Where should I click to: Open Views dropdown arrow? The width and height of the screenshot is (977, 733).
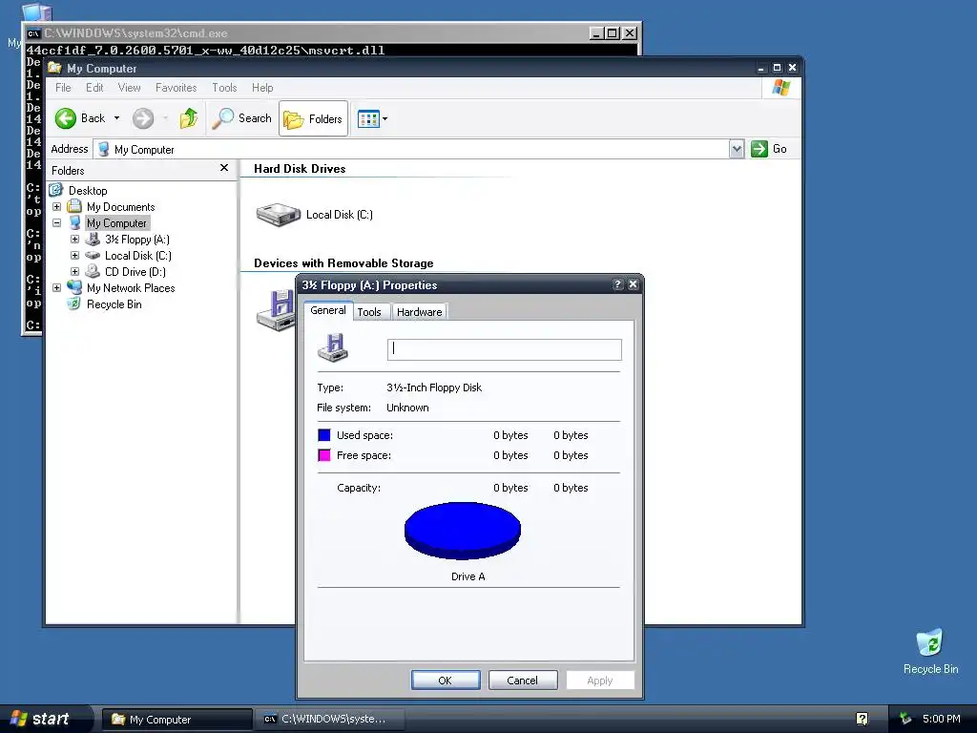pos(385,118)
